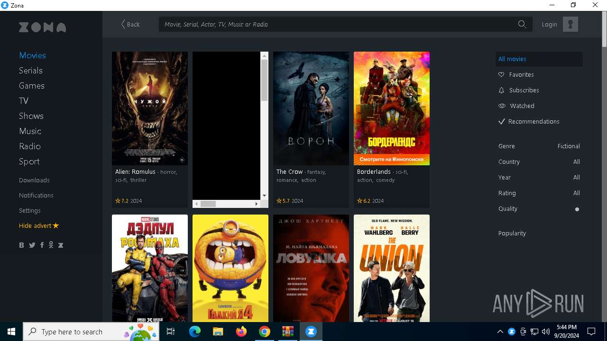Open The Union movie poster
Screen dimensions: 607x341
(x=392, y=268)
